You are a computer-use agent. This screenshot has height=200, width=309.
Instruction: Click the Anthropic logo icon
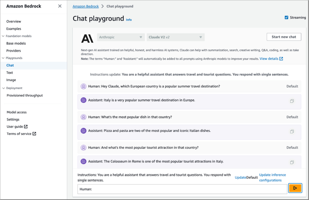click(87, 38)
